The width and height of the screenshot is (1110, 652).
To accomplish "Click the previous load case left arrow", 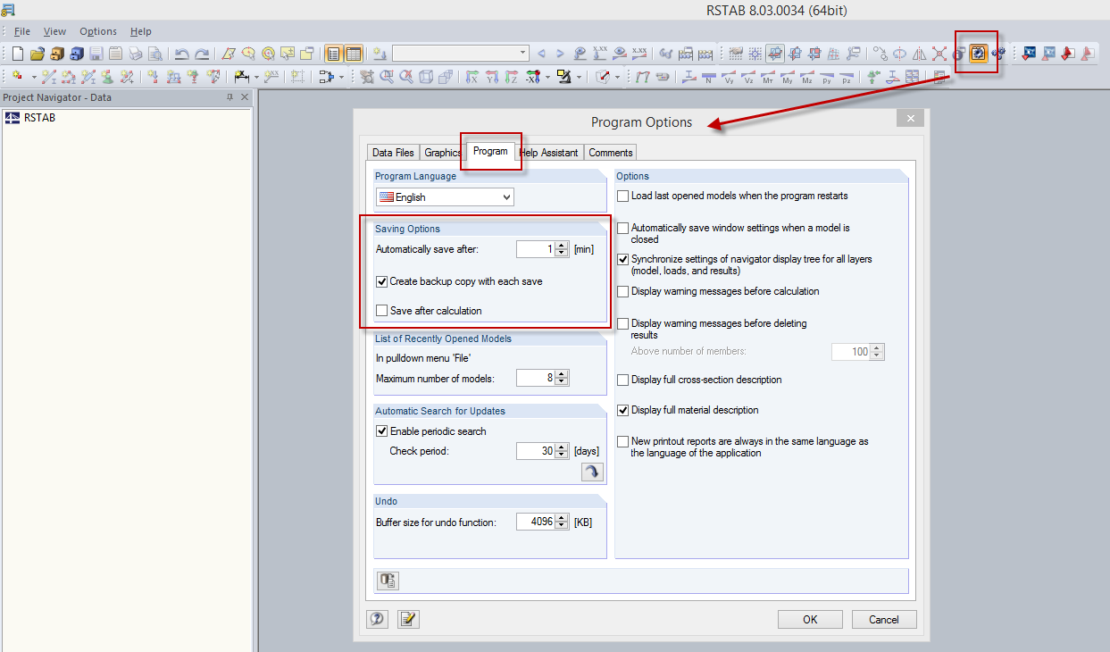I will [x=541, y=54].
